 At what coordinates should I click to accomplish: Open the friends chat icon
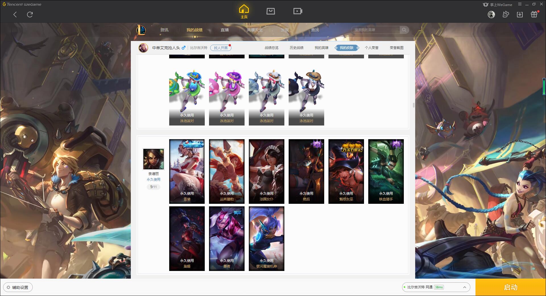(506, 15)
